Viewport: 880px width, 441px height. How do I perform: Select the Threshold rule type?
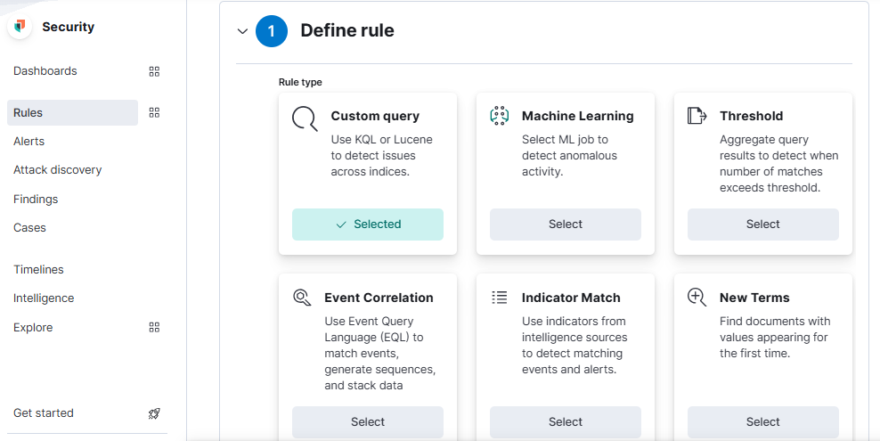click(763, 225)
